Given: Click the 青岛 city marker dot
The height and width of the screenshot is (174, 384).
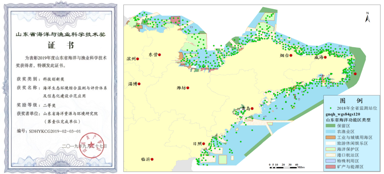Looking at the screenshot, I should (x=252, y=108).
